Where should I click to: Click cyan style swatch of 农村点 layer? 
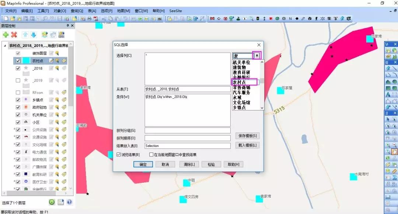pos(27,61)
